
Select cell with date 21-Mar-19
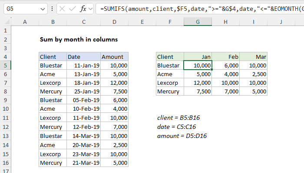point(83,163)
